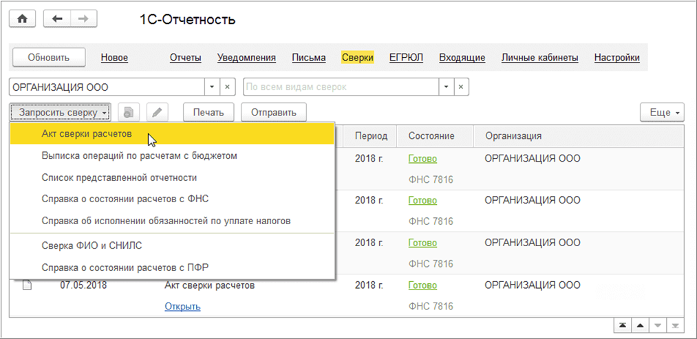Jump to list end arrow icon
The image size is (697, 339).
(675, 326)
